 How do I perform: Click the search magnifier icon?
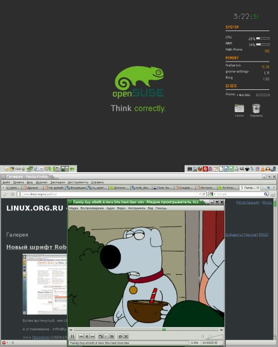[266, 194]
